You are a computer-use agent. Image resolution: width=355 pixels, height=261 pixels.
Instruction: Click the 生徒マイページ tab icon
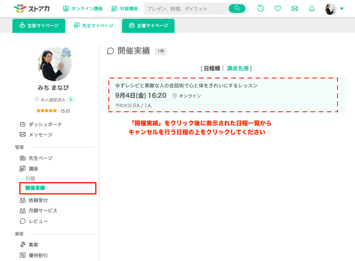(x=22, y=25)
